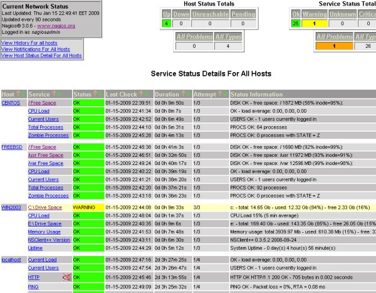The height and width of the screenshot is (293, 376).
Task: Sort Status column descending with green arrow
Action: tap(100, 94)
